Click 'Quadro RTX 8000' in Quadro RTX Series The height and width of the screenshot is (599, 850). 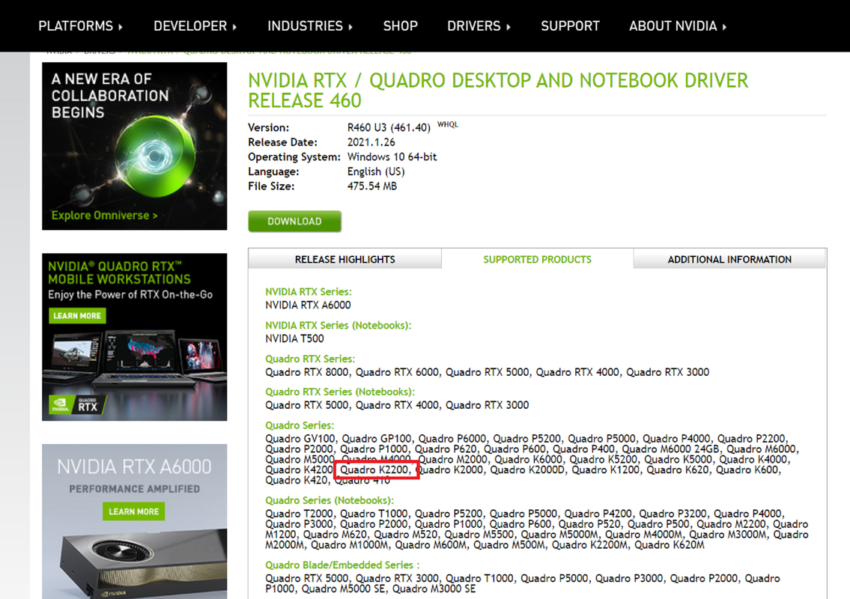(307, 372)
